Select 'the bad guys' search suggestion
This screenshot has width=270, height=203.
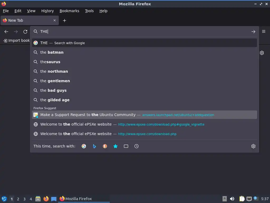point(144,90)
